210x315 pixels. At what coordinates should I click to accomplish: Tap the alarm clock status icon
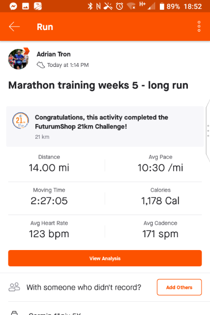(x=120, y=6)
